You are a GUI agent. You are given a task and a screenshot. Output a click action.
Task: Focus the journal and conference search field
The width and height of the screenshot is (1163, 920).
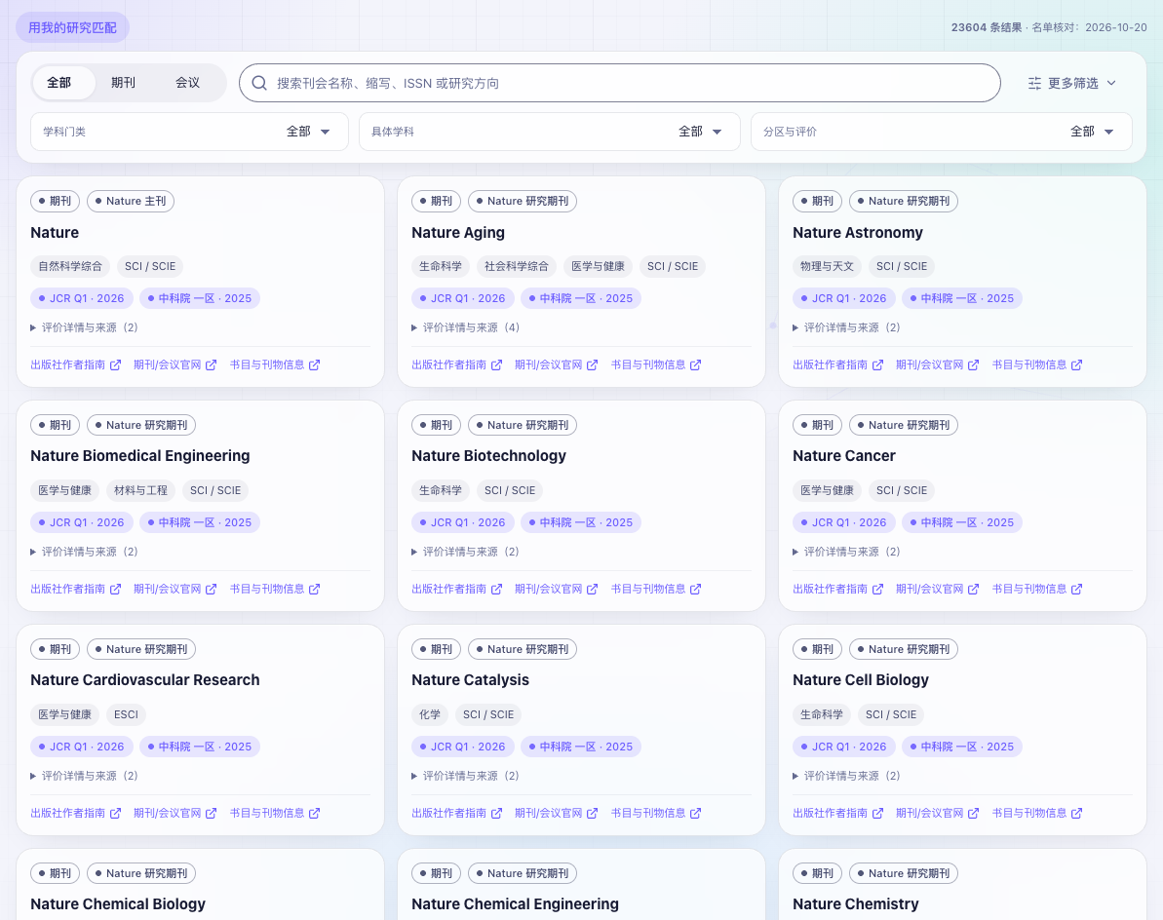click(x=619, y=83)
